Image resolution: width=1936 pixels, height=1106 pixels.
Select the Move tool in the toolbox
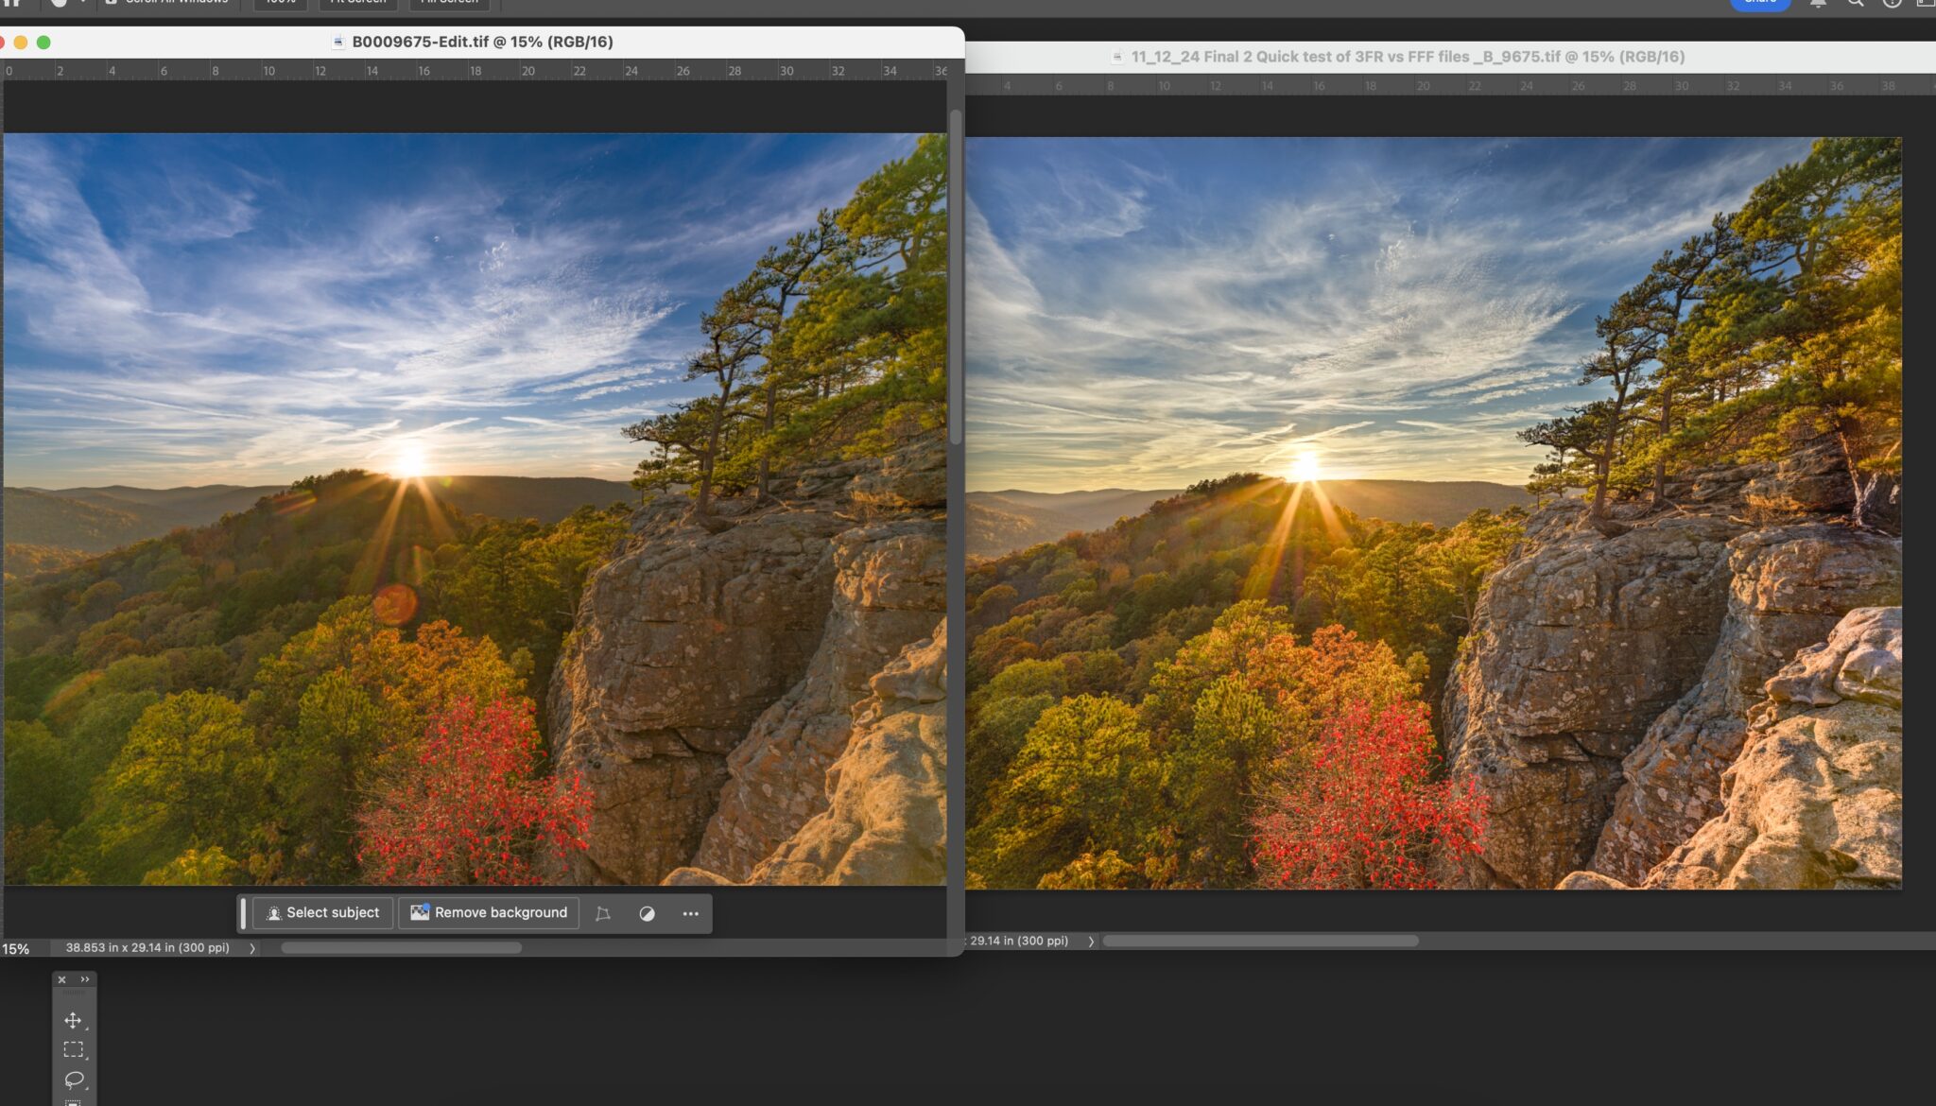pos(73,1020)
